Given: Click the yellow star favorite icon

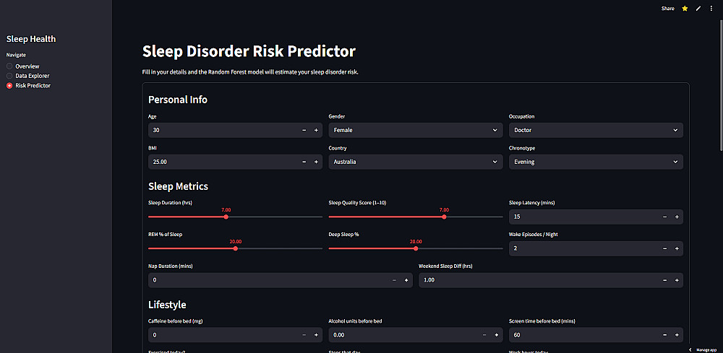Looking at the screenshot, I should click(x=685, y=8).
